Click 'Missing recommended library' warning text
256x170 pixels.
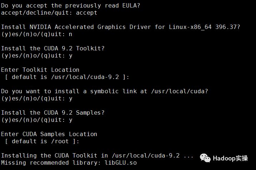pyautogui.click(x=51, y=163)
